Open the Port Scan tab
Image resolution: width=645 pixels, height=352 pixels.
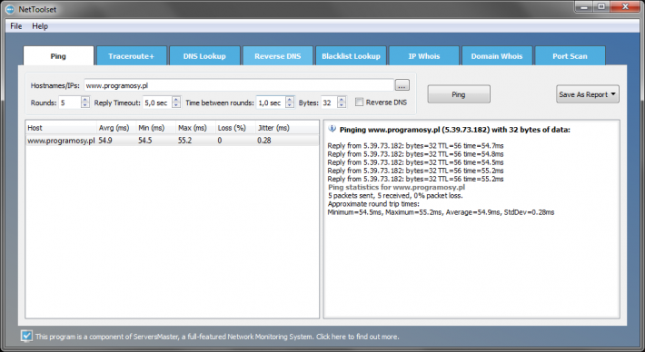click(x=571, y=56)
